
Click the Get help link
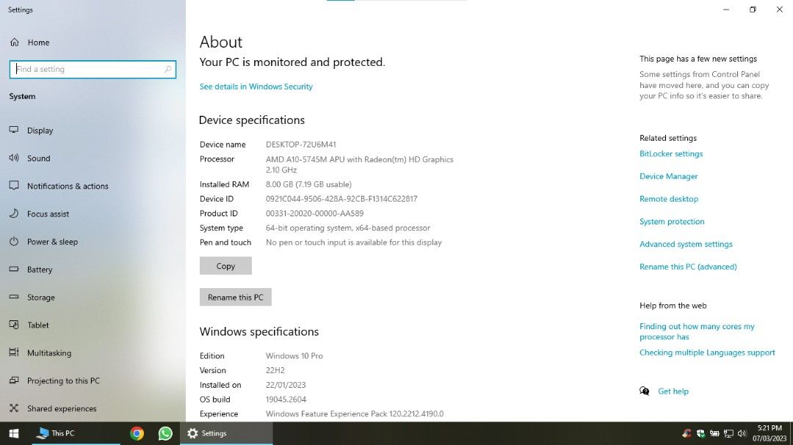[673, 391]
